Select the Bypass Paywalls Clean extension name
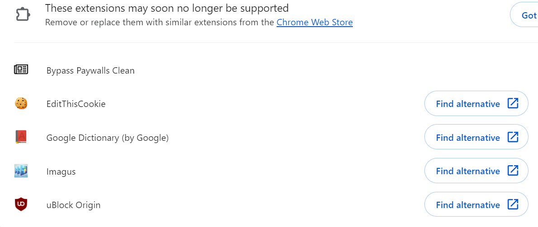538x227 pixels. click(x=90, y=71)
